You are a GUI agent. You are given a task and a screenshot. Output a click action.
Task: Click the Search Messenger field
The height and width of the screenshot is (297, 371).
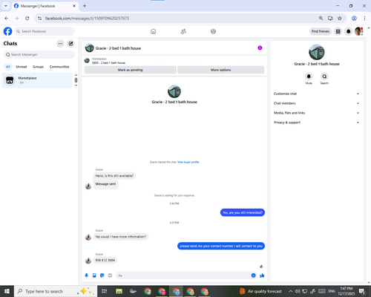(39, 54)
